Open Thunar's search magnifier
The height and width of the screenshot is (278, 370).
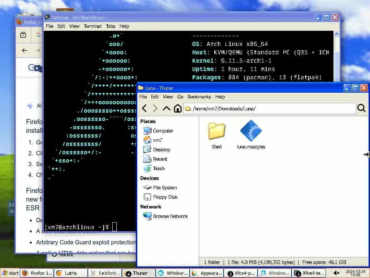tap(361, 108)
